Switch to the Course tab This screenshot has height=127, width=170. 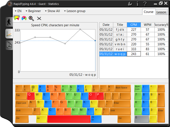[x=148, y=12]
